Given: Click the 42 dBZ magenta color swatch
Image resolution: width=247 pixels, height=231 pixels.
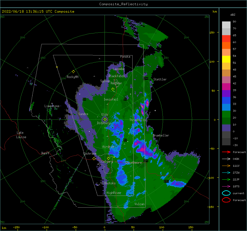Looking at the screenshot, I should [x=226, y=87].
